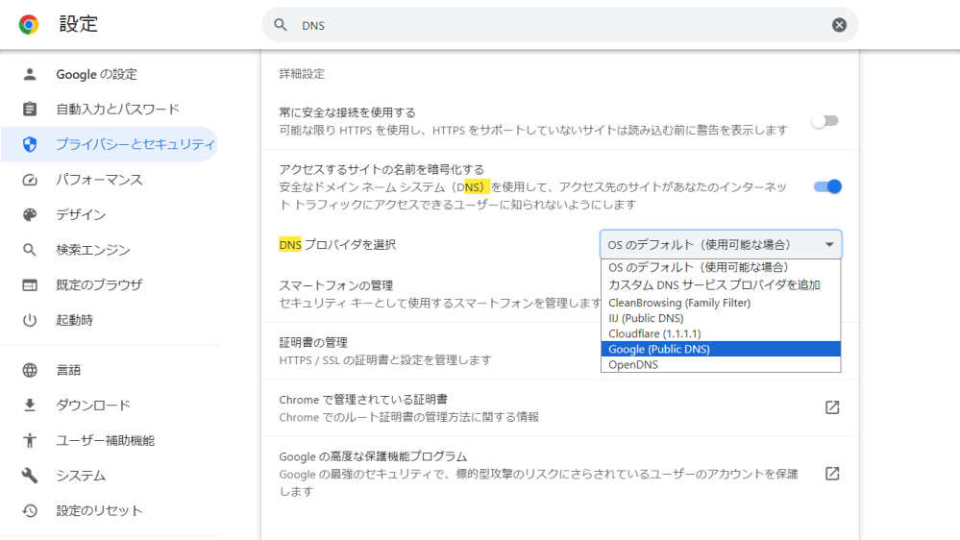960x540 pixels.
Task: Disable アクセスするサイトの名前を暗号化する toggle
Action: pyautogui.click(x=827, y=186)
